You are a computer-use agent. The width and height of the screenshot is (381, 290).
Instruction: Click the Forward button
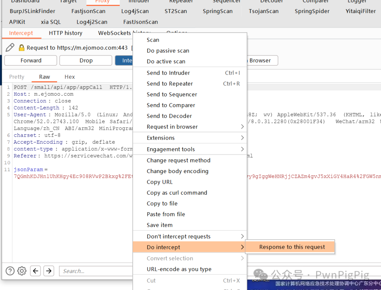31,60
